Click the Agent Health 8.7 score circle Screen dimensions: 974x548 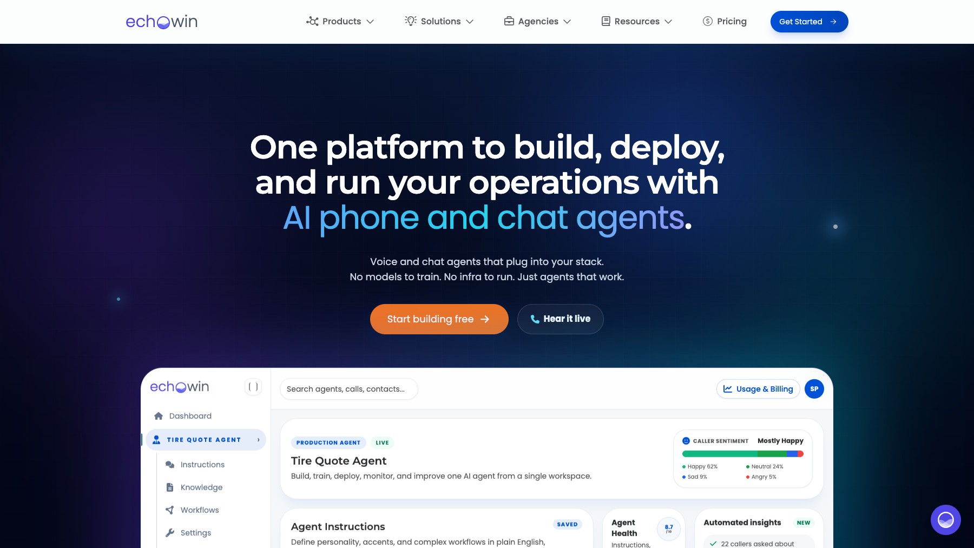669,529
